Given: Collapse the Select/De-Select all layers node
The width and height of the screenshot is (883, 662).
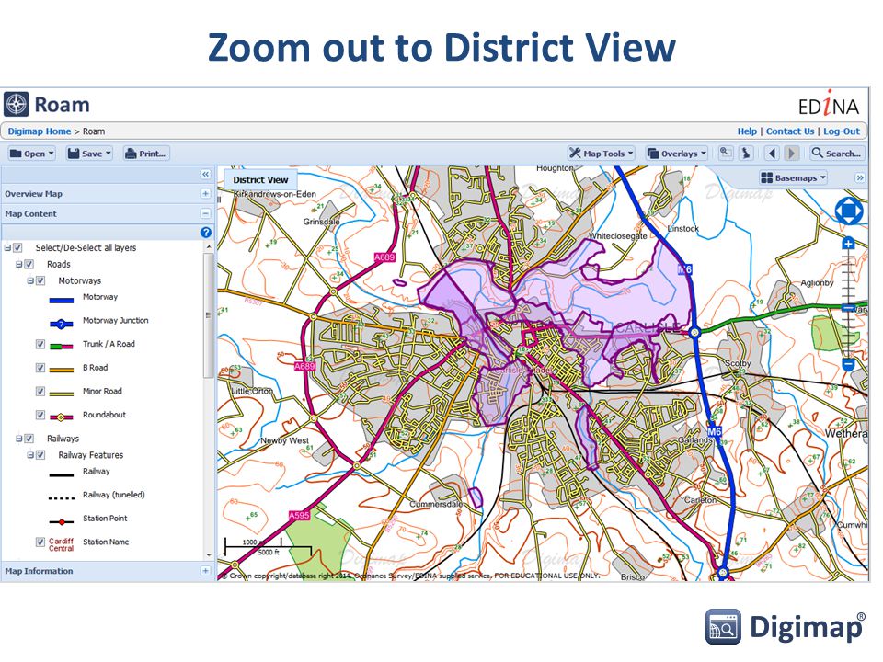Looking at the screenshot, I should tap(8, 247).
